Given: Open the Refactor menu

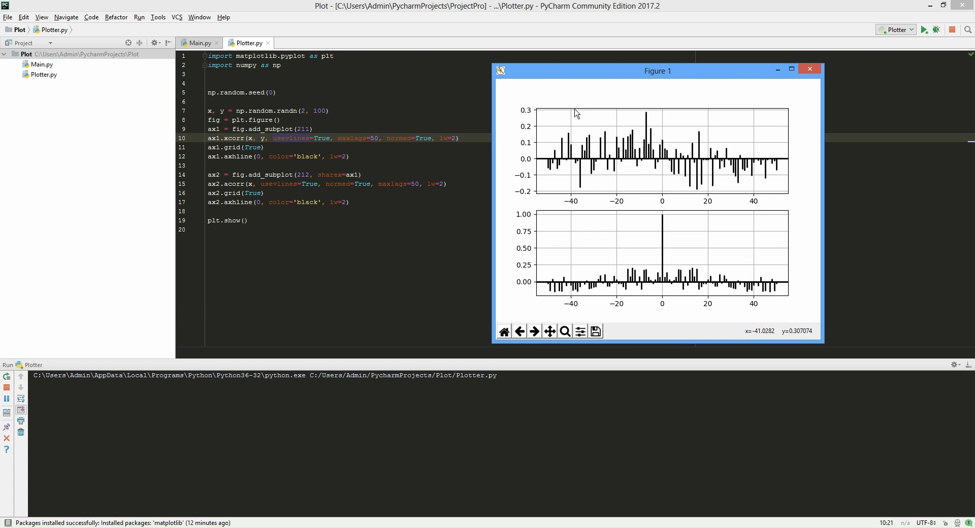Looking at the screenshot, I should point(116,17).
